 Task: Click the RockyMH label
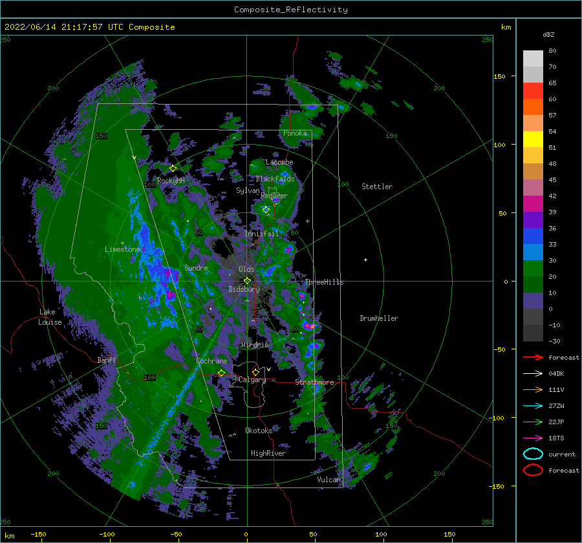click(x=171, y=181)
